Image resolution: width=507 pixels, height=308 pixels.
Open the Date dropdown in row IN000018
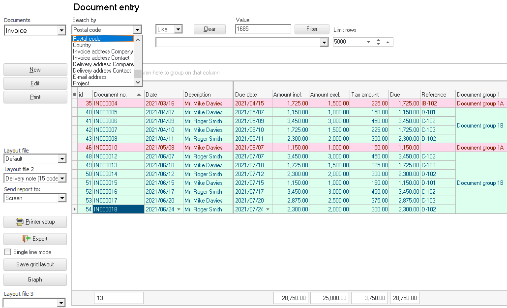click(179, 209)
